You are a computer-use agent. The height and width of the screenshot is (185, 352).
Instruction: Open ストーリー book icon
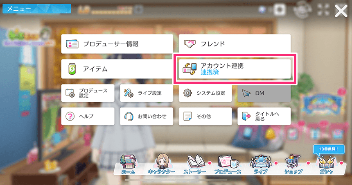[x=195, y=164]
